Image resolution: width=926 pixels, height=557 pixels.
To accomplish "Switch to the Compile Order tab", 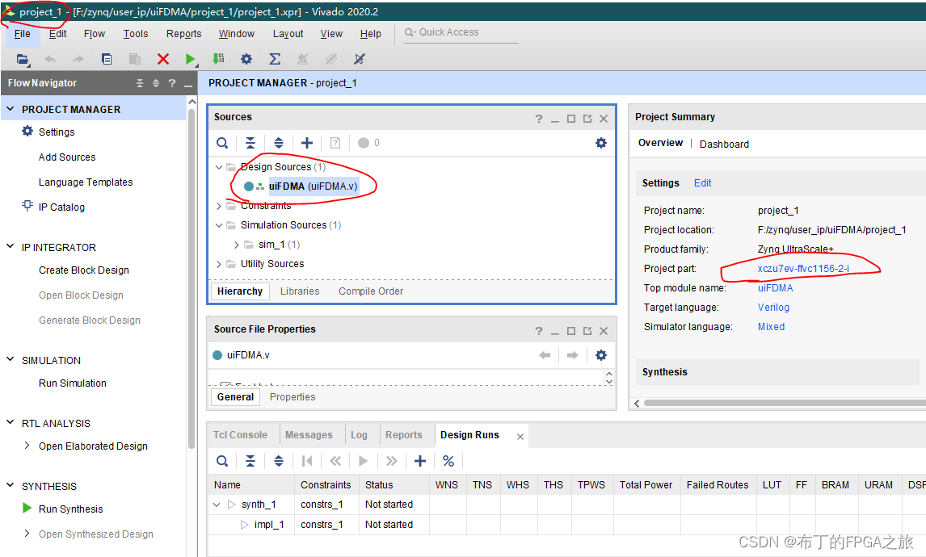I will (371, 291).
